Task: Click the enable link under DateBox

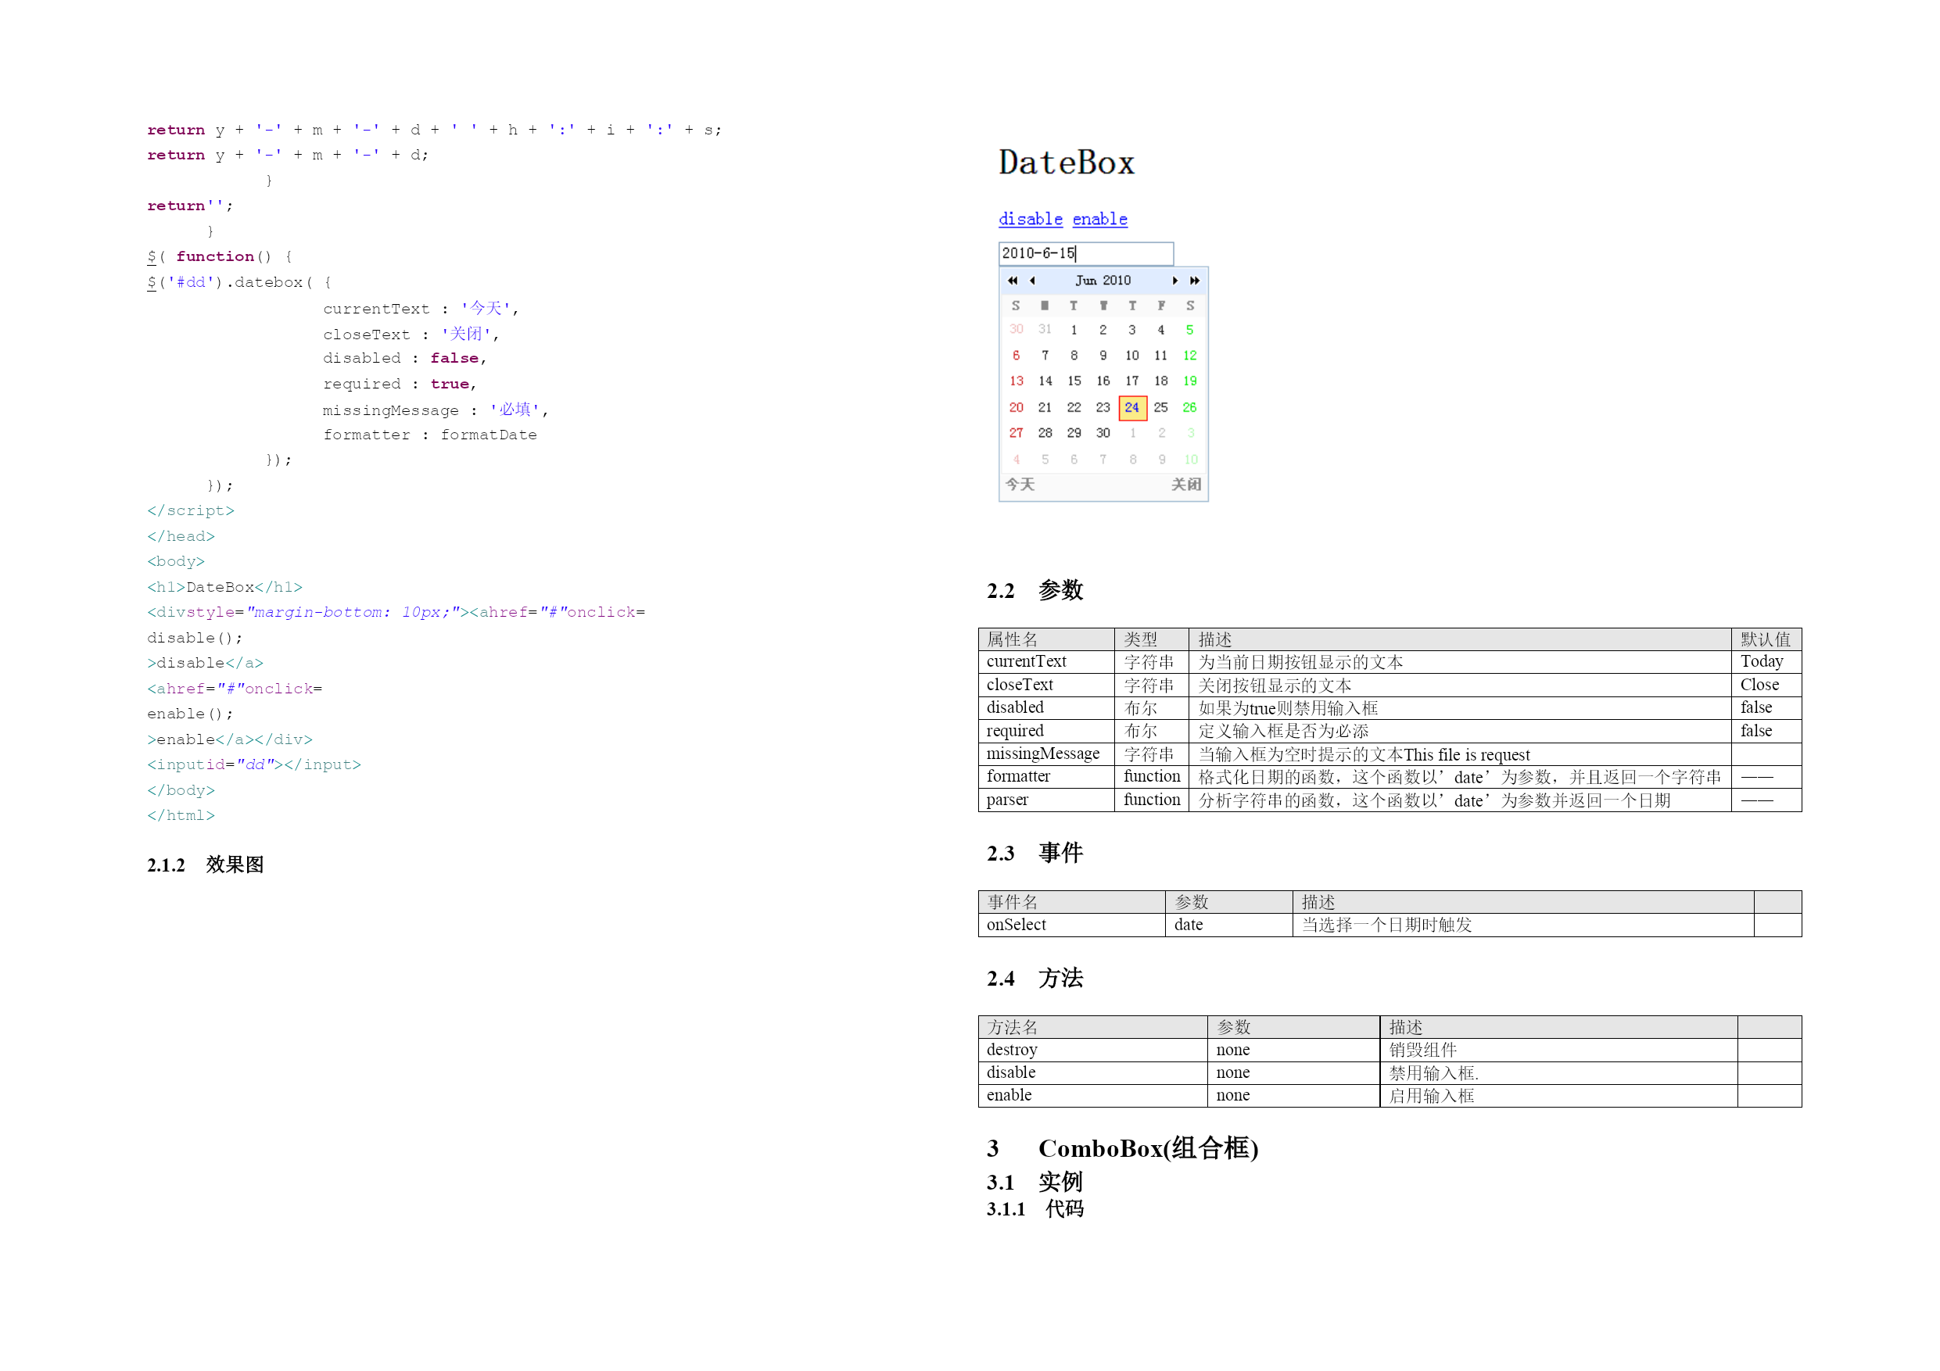Action: 1099,219
